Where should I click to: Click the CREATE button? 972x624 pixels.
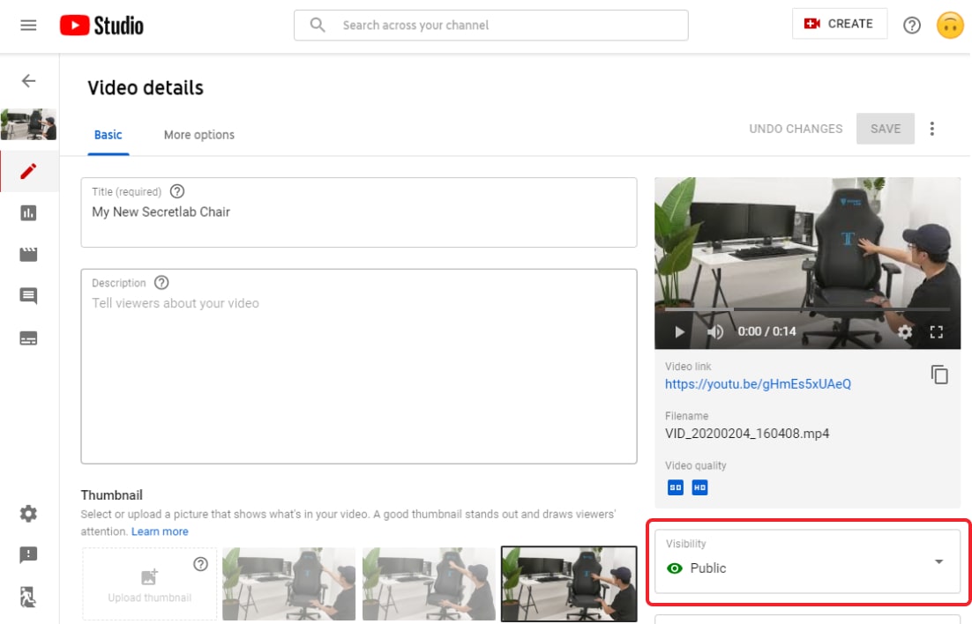tap(839, 25)
